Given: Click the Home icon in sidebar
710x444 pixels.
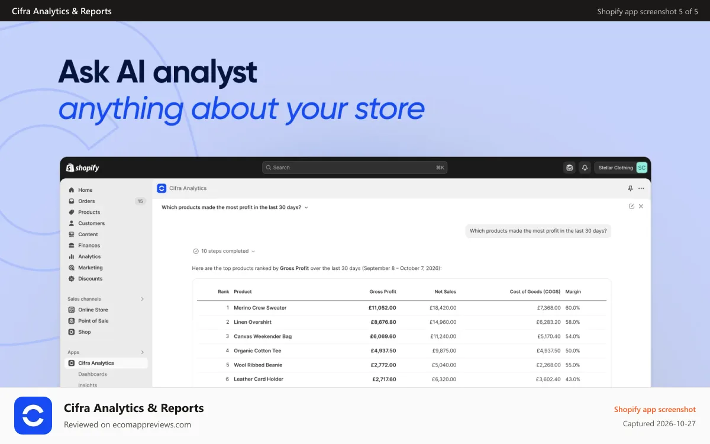Looking at the screenshot, I should pos(72,190).
